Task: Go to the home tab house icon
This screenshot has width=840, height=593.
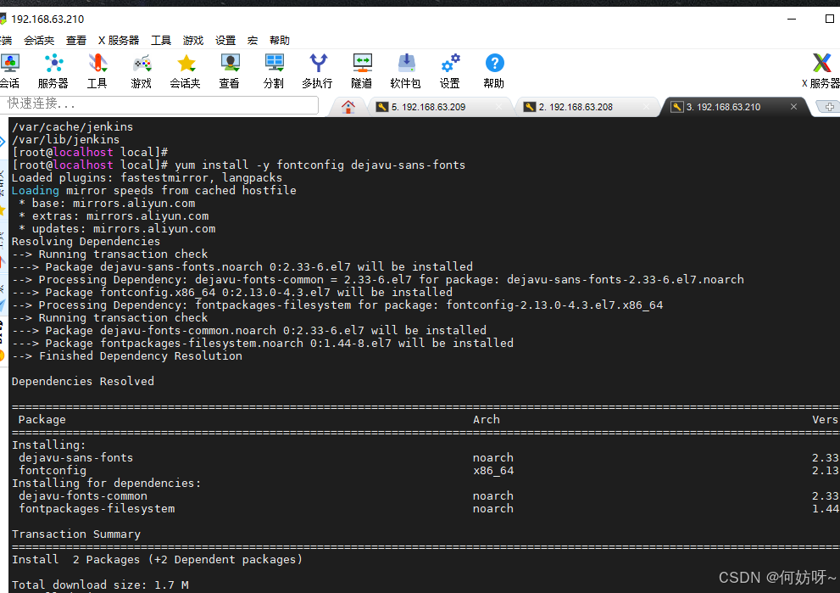Action: 348,107
